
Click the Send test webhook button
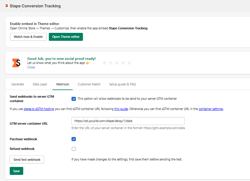click(x=27, y=160)
